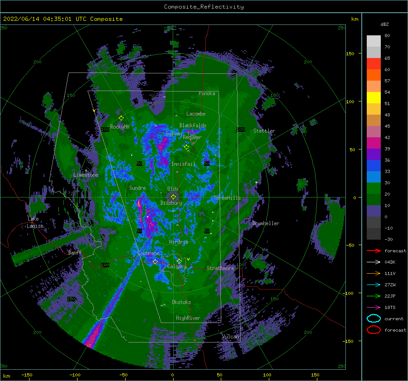408x381 pixels.
Task: Click the Calgary city label
Action: click(x=177, y=266)
